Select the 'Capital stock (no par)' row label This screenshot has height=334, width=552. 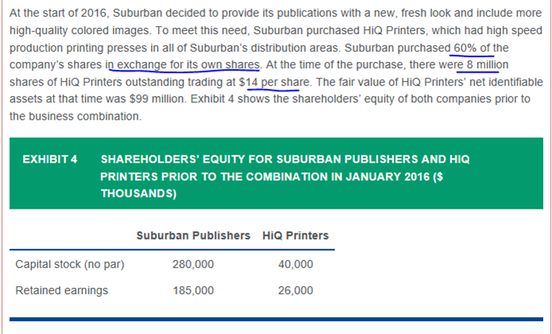70,264
